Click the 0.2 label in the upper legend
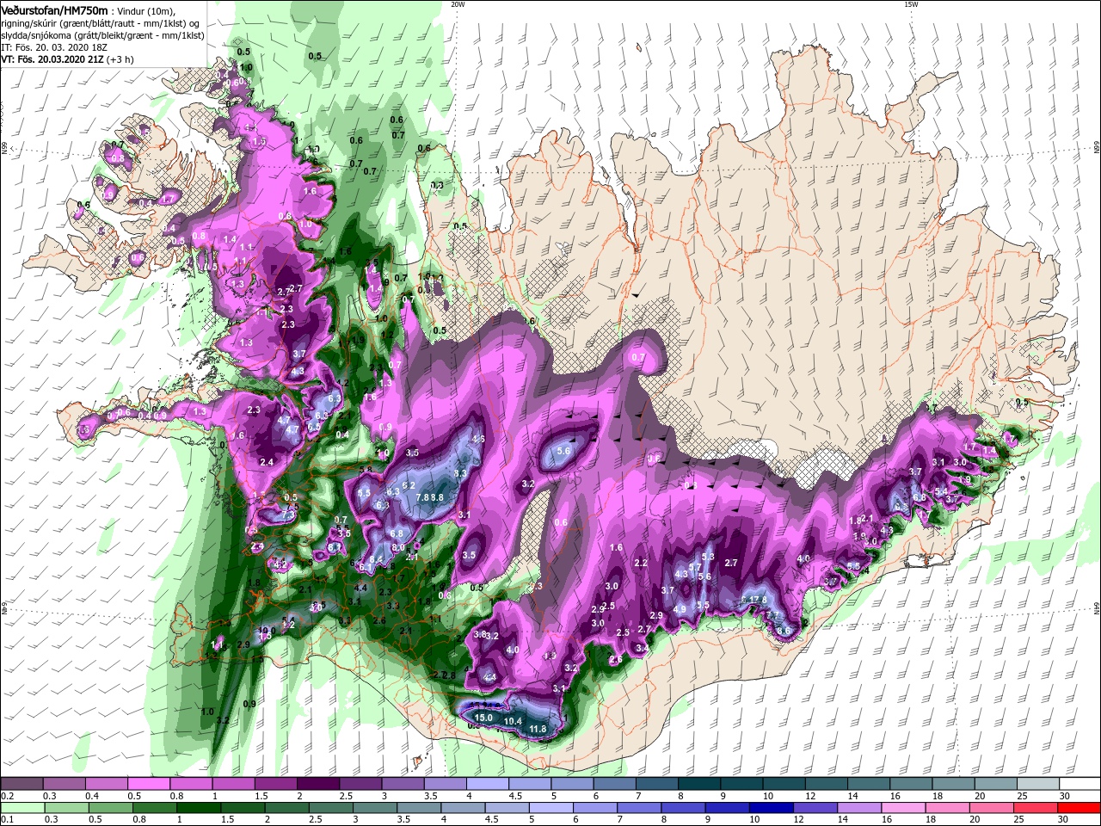The image size is (1101, 826). (7, 796)
